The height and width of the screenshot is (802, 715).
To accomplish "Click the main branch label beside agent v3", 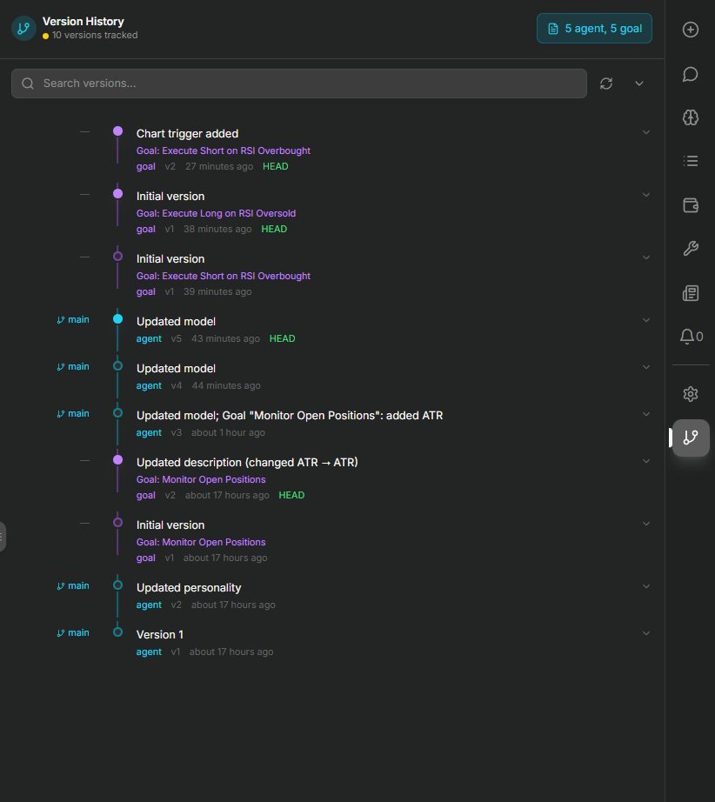I will coord(72,414).
